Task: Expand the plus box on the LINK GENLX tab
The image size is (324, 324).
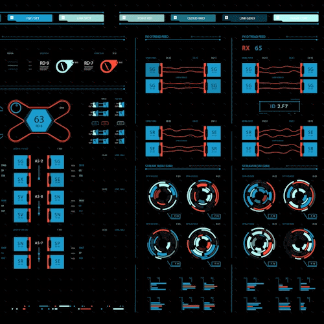Action: [x=226, y=17]
